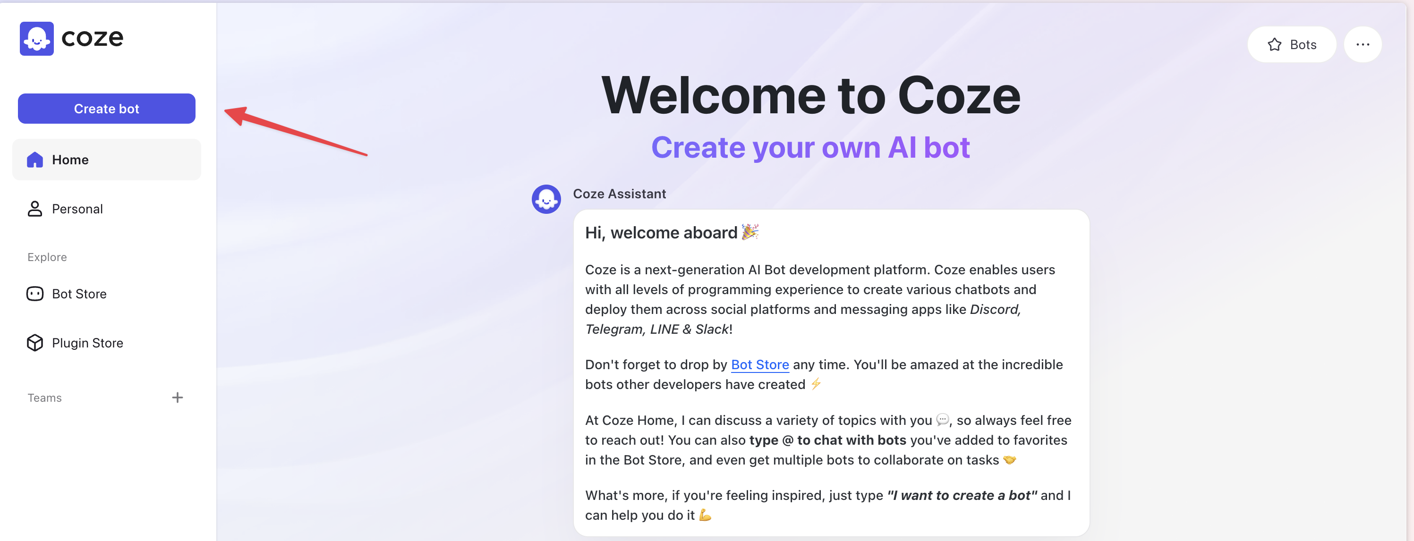Click the Coze ghost logo icon

(37, 38)
